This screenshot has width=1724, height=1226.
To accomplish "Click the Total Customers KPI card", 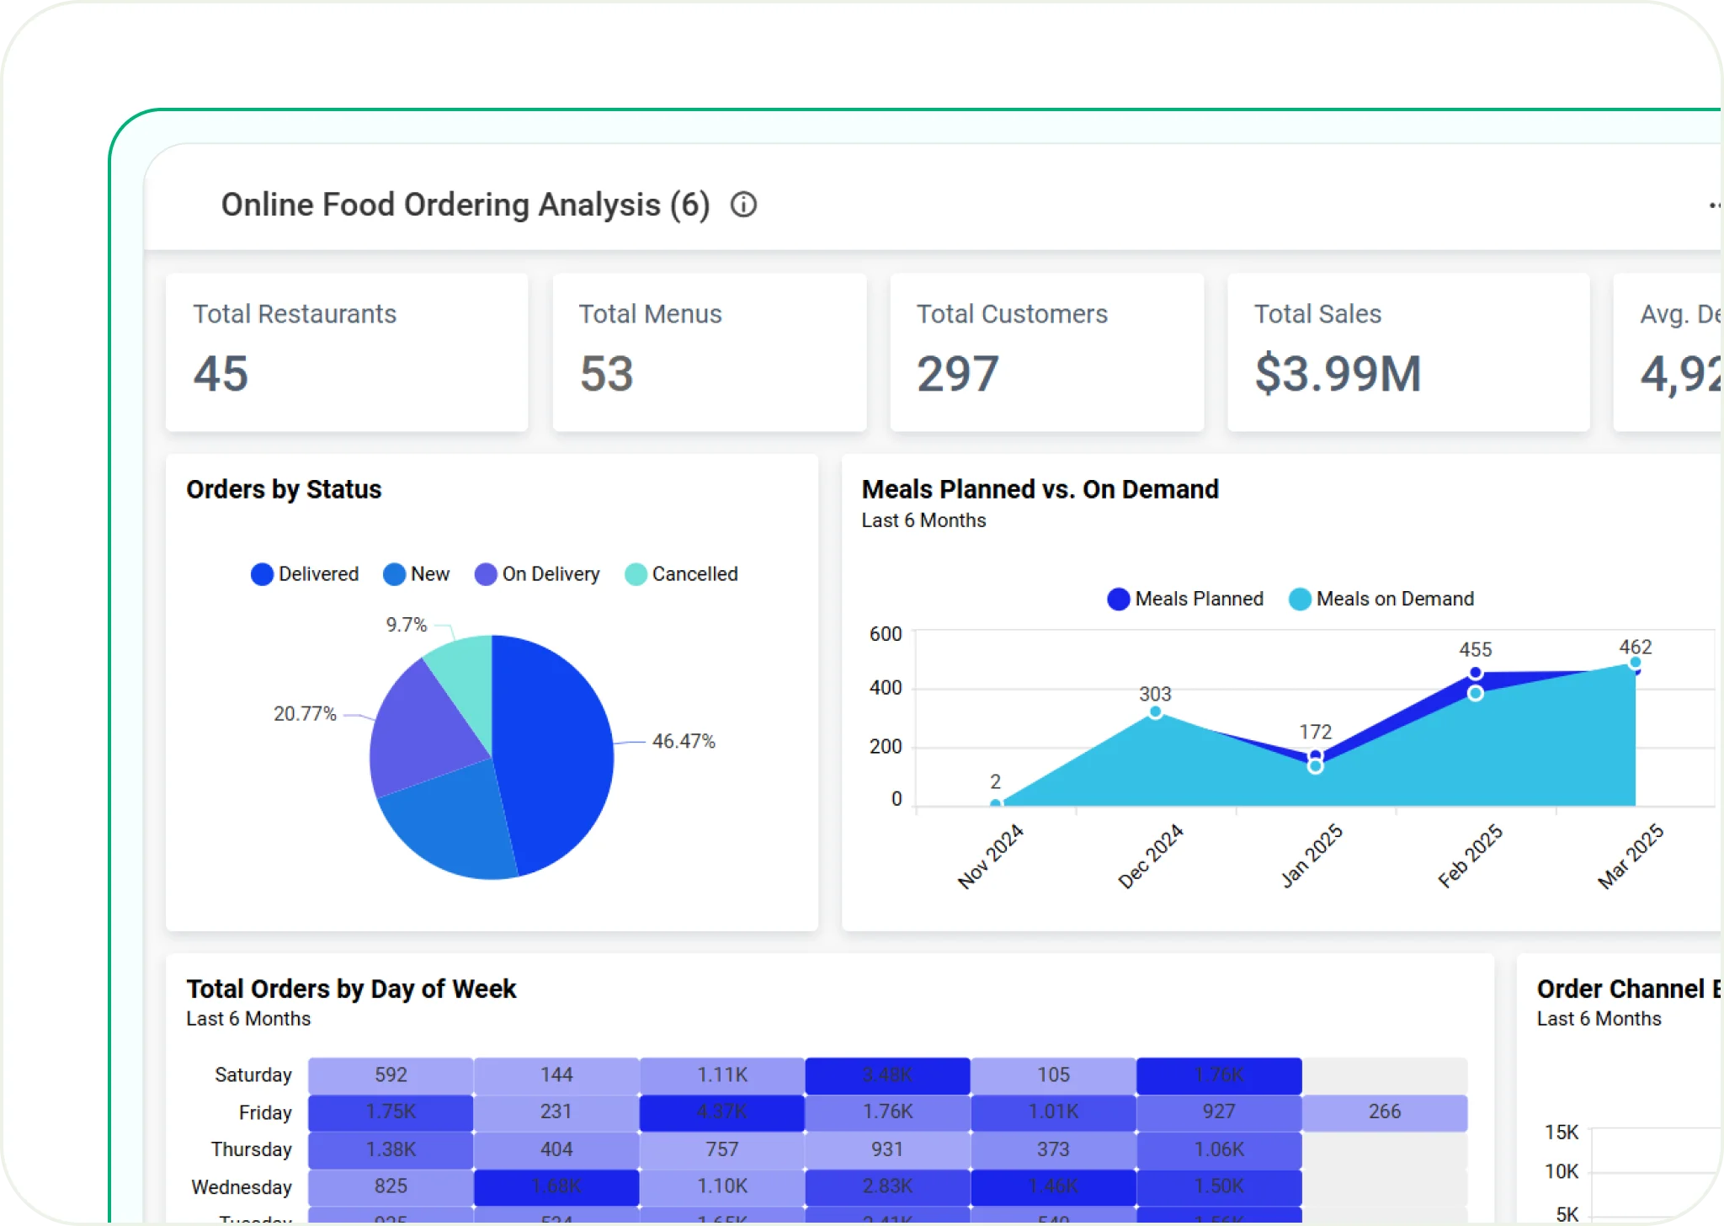I will pos(1046,354).
